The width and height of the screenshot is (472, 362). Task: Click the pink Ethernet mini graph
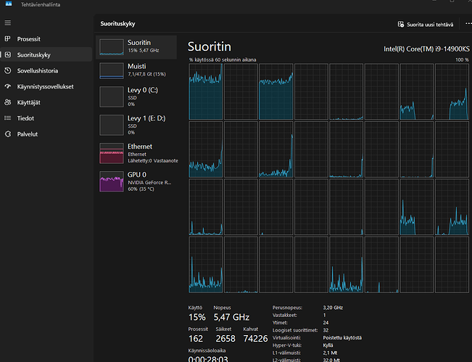pos(112,153)
